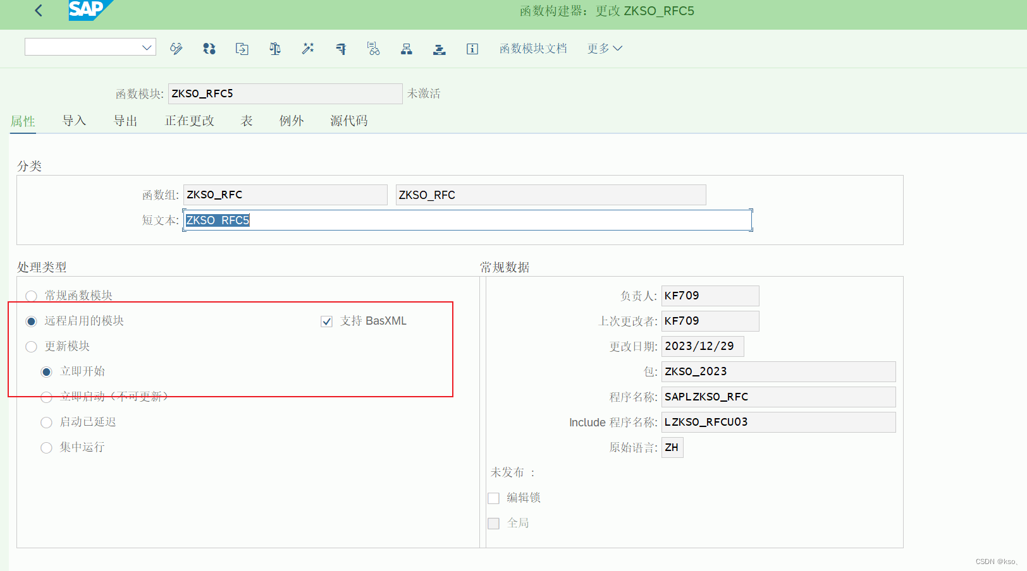Viewport: 1027px width, 571px height.
Task: Activate the function module via wand icon
Action: pyautogui.click(x=308, y=48)
